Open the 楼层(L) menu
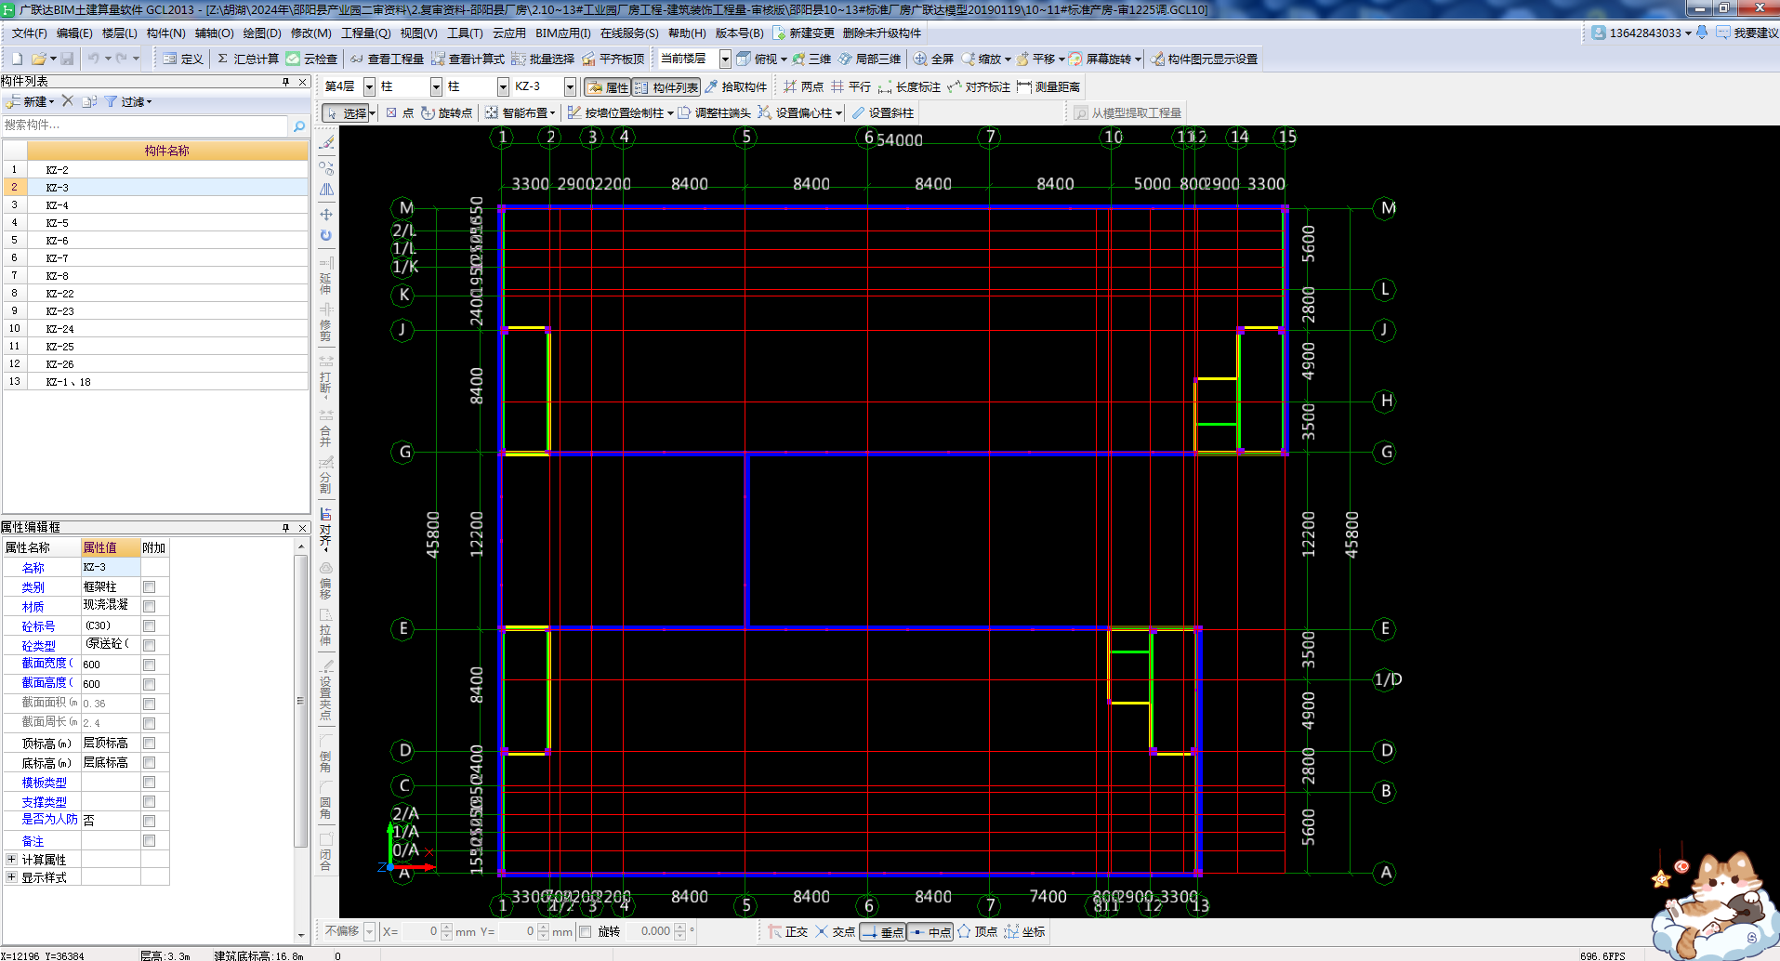Screen dimensions: 1780x961 pyautogui.click(x=119, y=33)
